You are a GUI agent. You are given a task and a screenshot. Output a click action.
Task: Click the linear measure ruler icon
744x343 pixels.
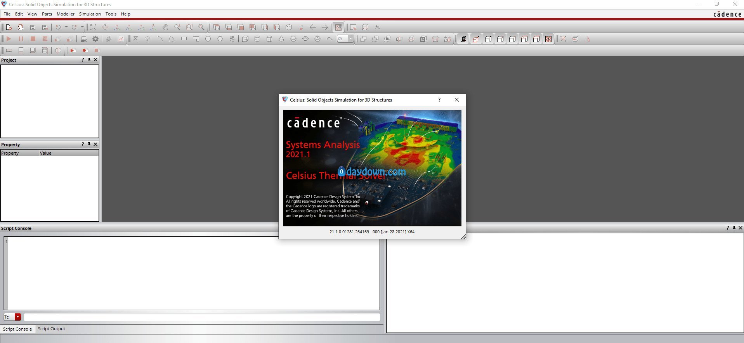pyautogui.click(x=9, y=50)
